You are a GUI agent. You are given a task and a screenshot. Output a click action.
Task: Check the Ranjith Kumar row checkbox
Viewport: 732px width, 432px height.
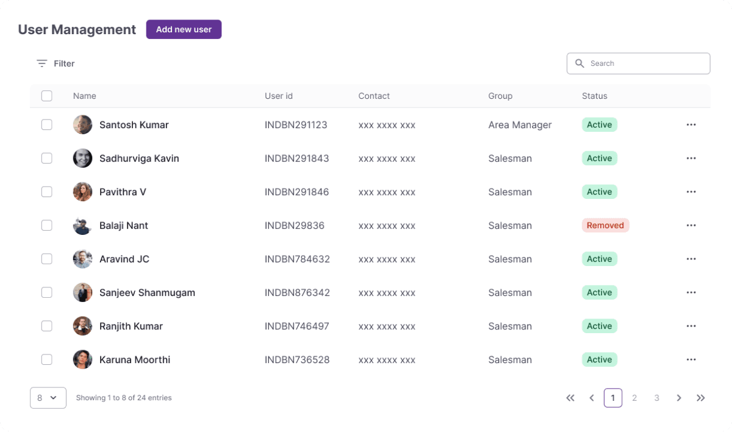(46, 326)
